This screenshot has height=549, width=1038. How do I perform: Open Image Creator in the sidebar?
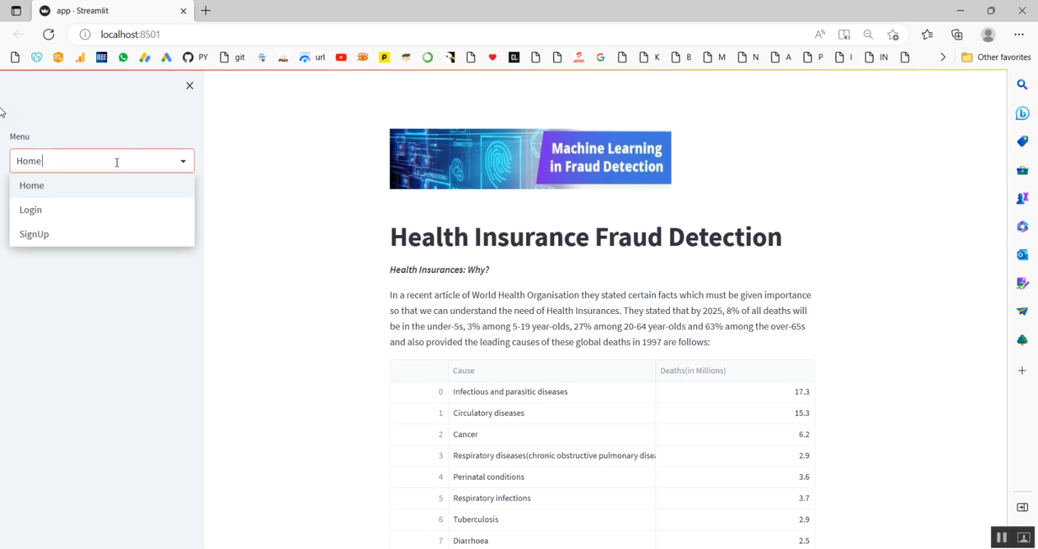1022,283
